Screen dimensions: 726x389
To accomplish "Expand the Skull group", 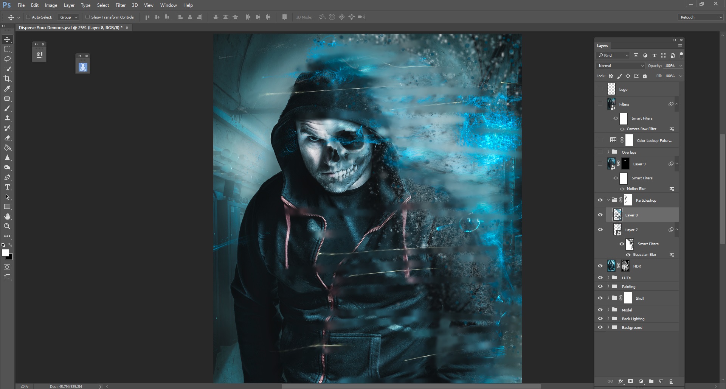I will coord(609,298).
